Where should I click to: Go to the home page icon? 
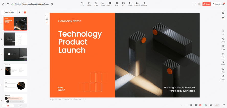[x=3, y=4]
